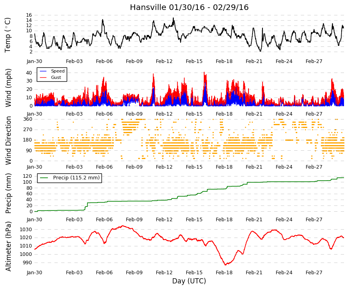This screenshot has height=289, width=348.
Task: Click the Wind (mph) axis label
Action: point(8,88)
